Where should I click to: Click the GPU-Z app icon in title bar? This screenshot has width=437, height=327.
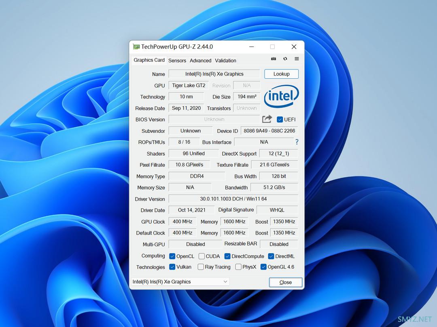point(136,47)
